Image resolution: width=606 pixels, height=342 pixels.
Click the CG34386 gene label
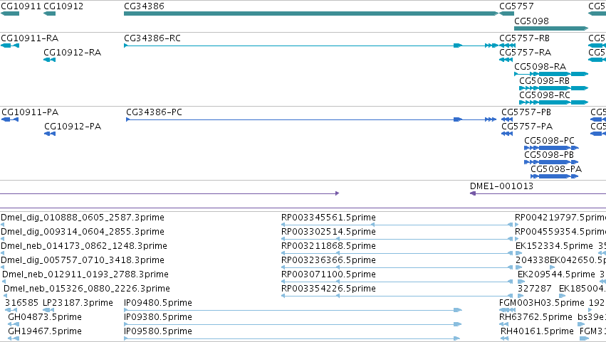tap(144, 6)
